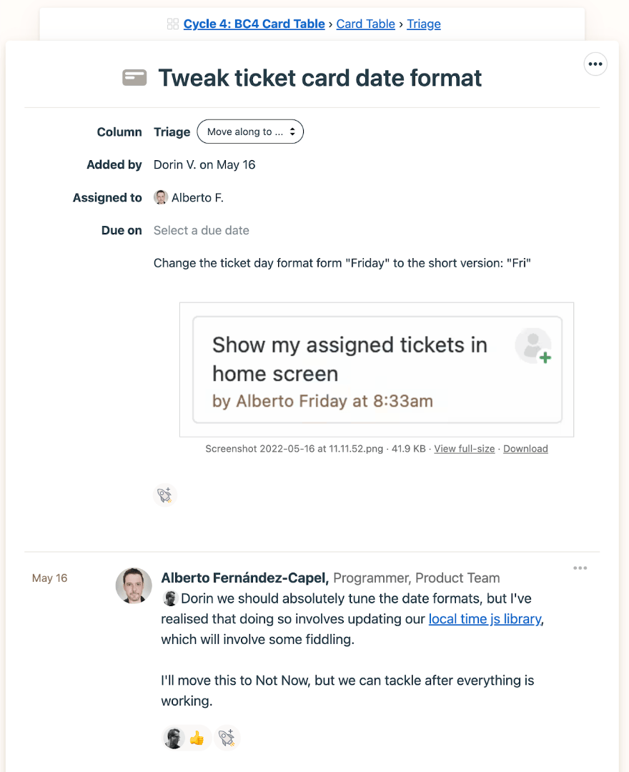The width and height of the screenshot is (629, 772).
Task: Expand the "Move along to ..." dropdown
Action: tap(250, 132)
